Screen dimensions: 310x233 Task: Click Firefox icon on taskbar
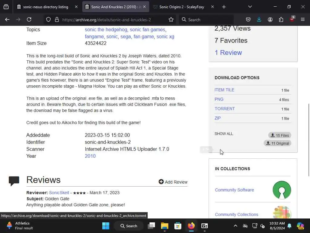191,226
